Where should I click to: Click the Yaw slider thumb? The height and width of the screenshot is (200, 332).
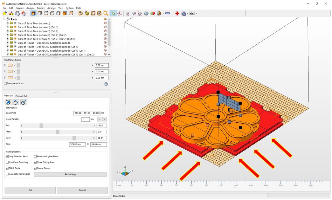[74, 138]
